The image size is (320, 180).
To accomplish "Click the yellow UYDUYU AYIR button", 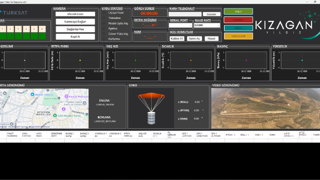I will [x=238, y=36].
